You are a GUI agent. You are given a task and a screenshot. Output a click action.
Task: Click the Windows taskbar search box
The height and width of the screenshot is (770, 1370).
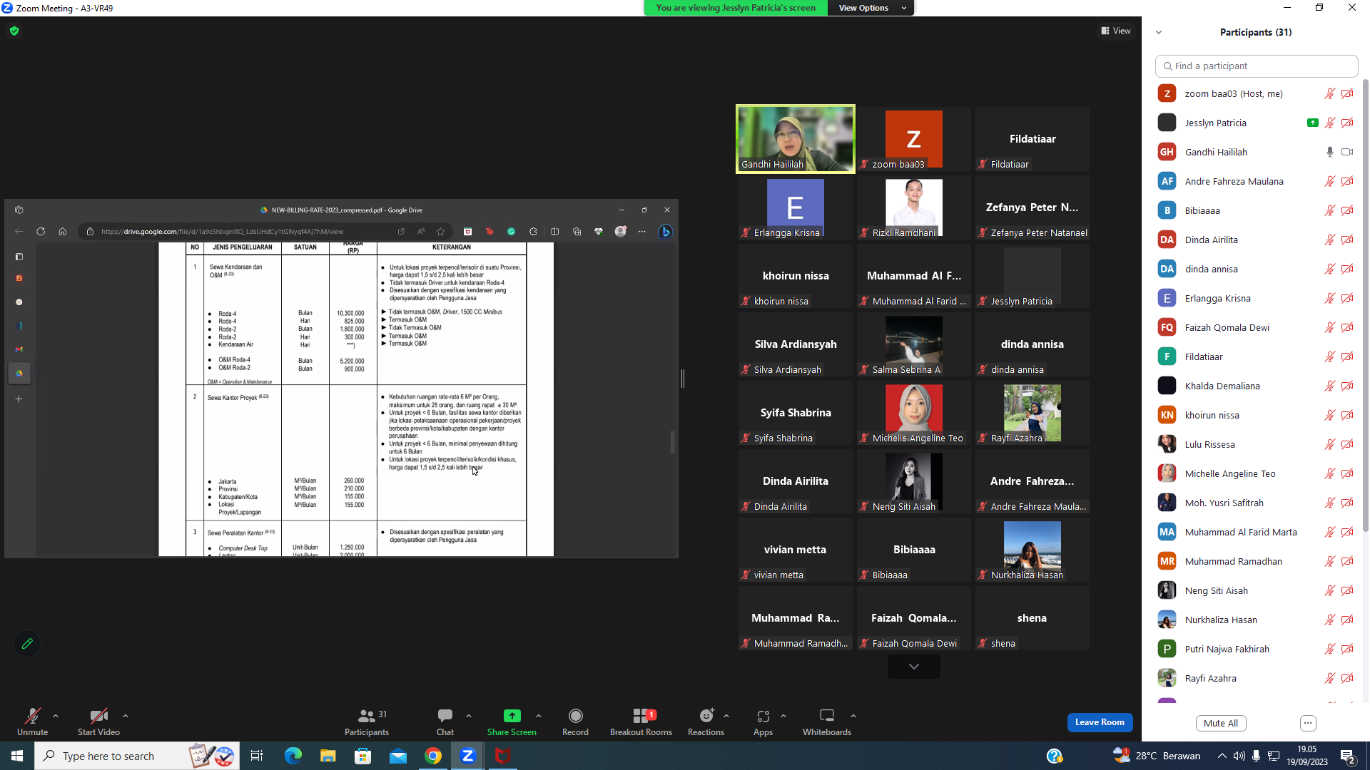pyautogui.click(x=137, y=756)
